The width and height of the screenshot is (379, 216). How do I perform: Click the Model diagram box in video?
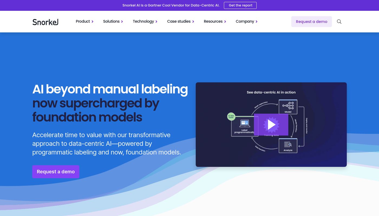click(288, 107)
